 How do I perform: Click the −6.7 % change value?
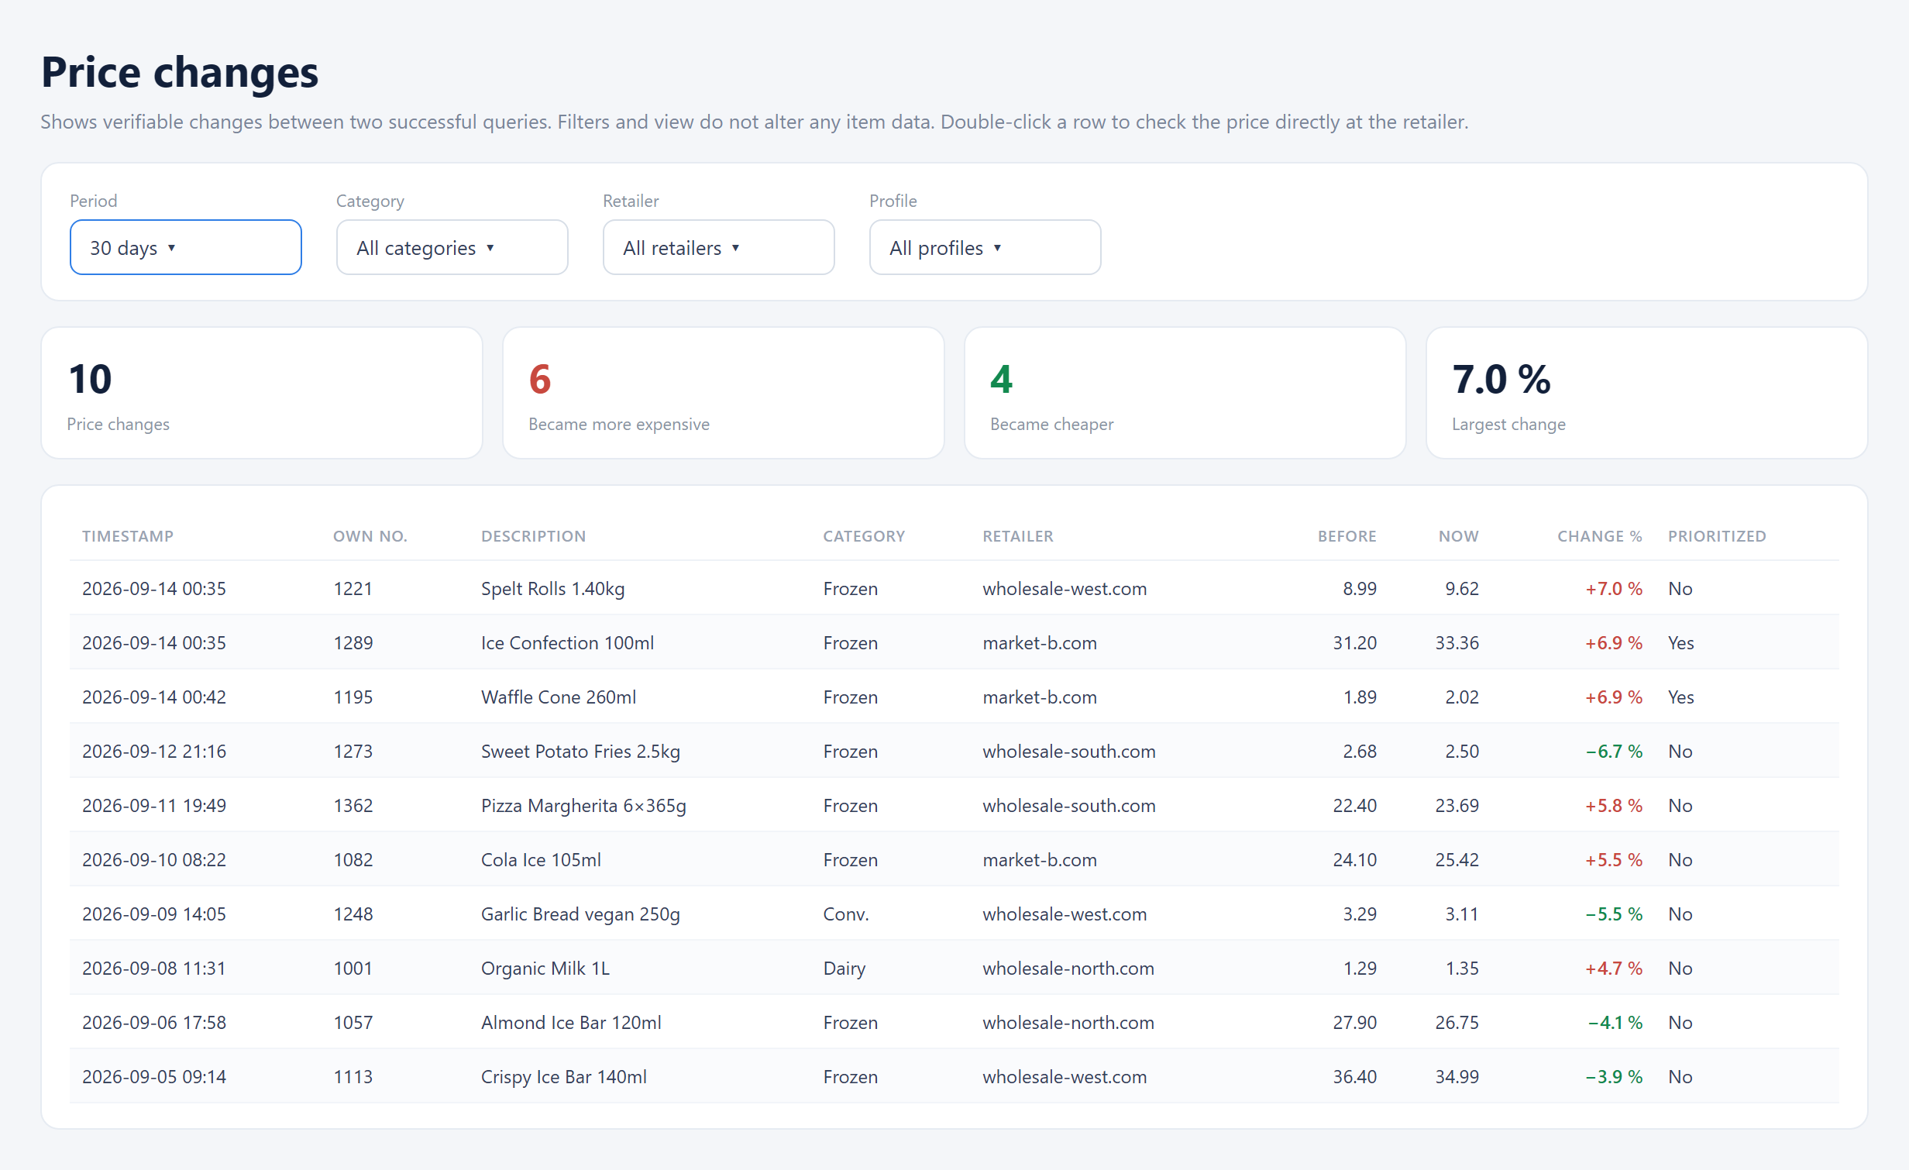[1614, 751]
